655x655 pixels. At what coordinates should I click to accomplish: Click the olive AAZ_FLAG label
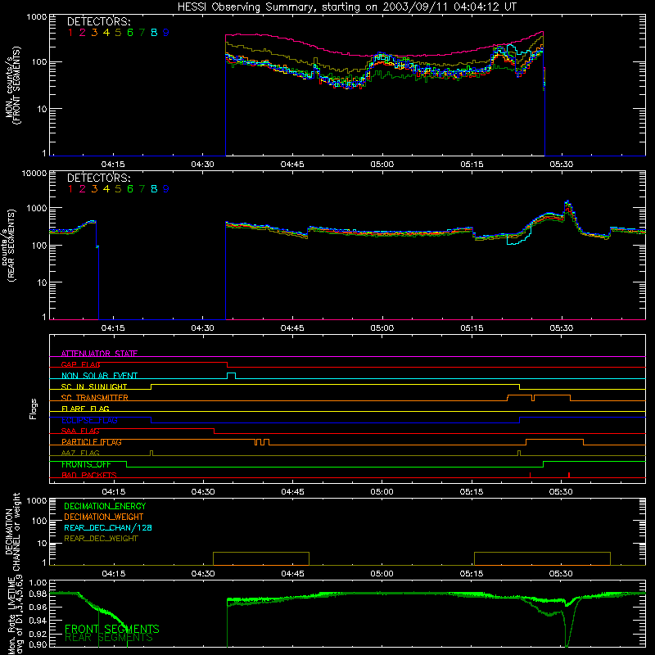(x=80, y=453)
